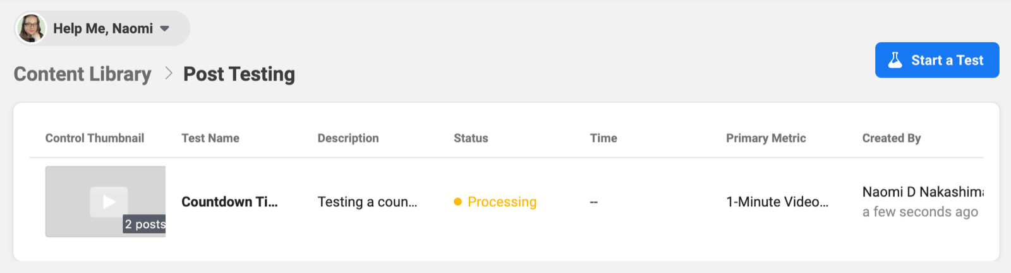The image size is (1011, 273).
Task: Open the Help Me, Naomi page selector
Action: coord(103,28)
